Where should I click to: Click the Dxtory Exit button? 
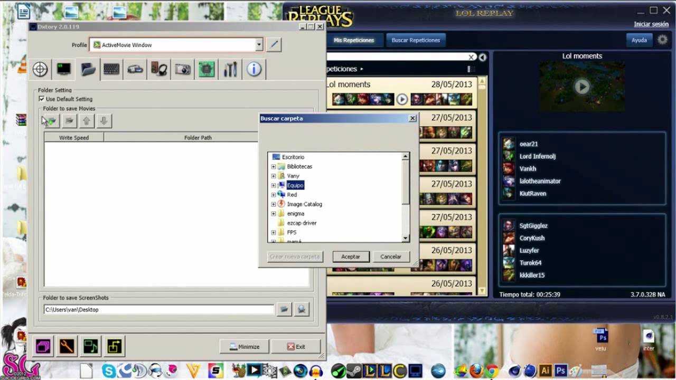tap(296, 347)
